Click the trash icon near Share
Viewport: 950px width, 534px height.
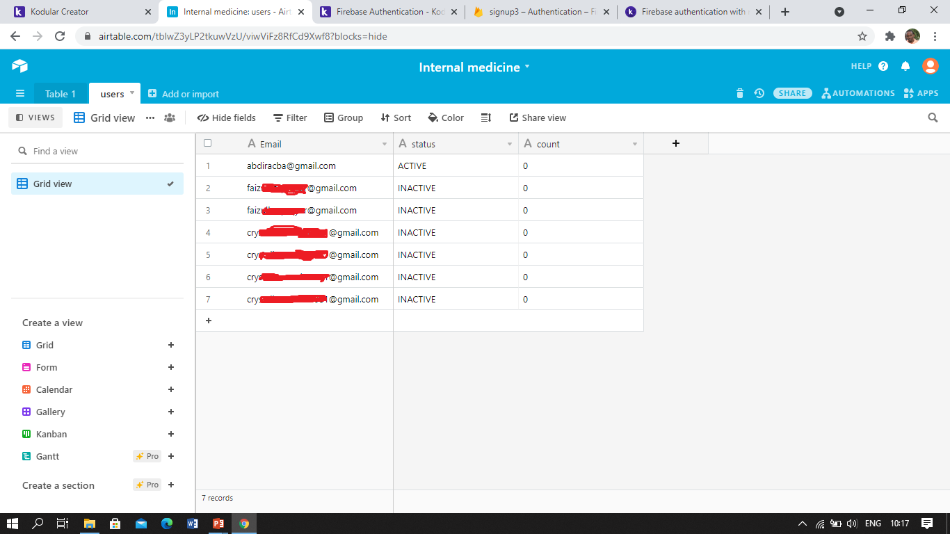(x=739, y=92)
